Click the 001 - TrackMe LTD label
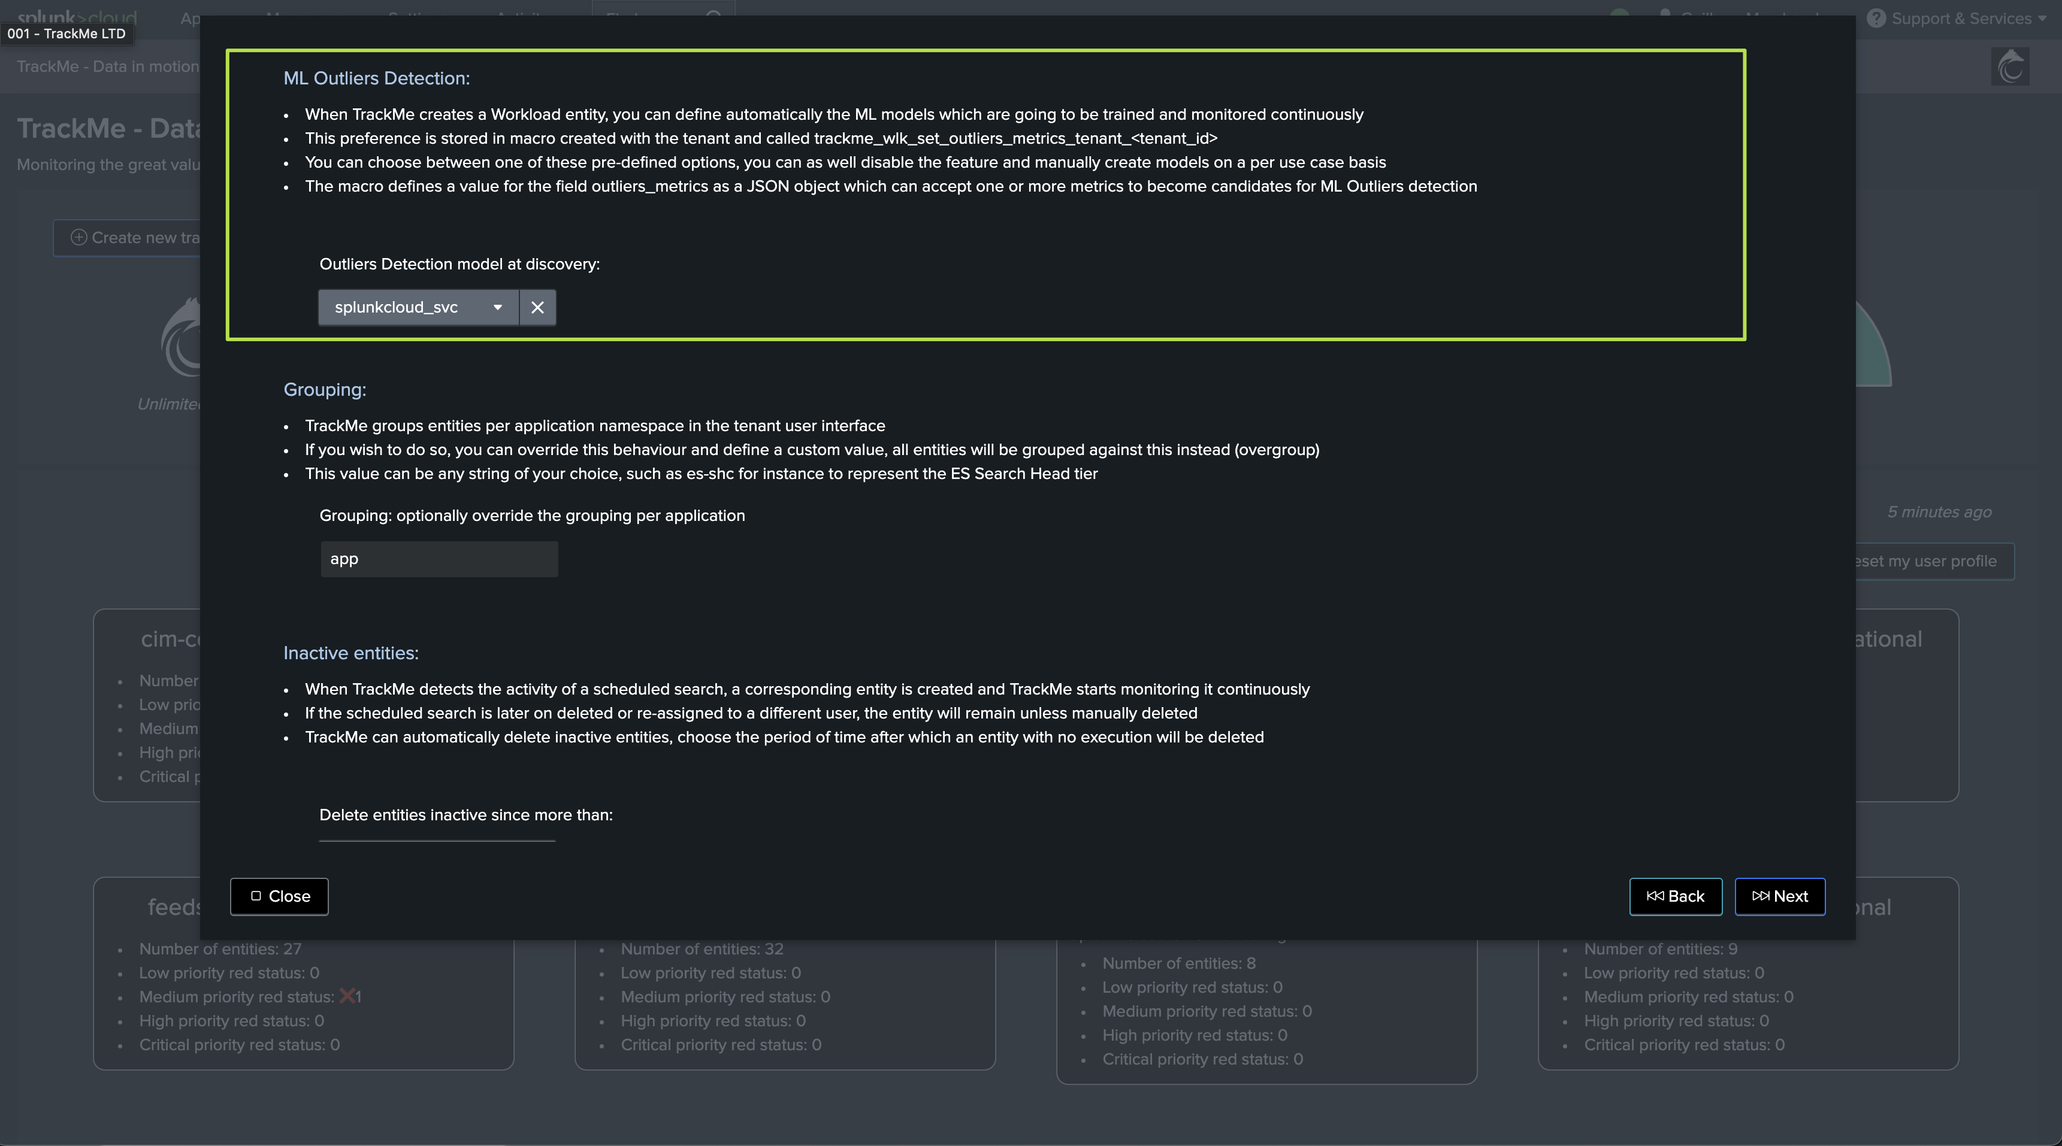The width and height of the screenshot is (2062, 1146). (66, 34)
